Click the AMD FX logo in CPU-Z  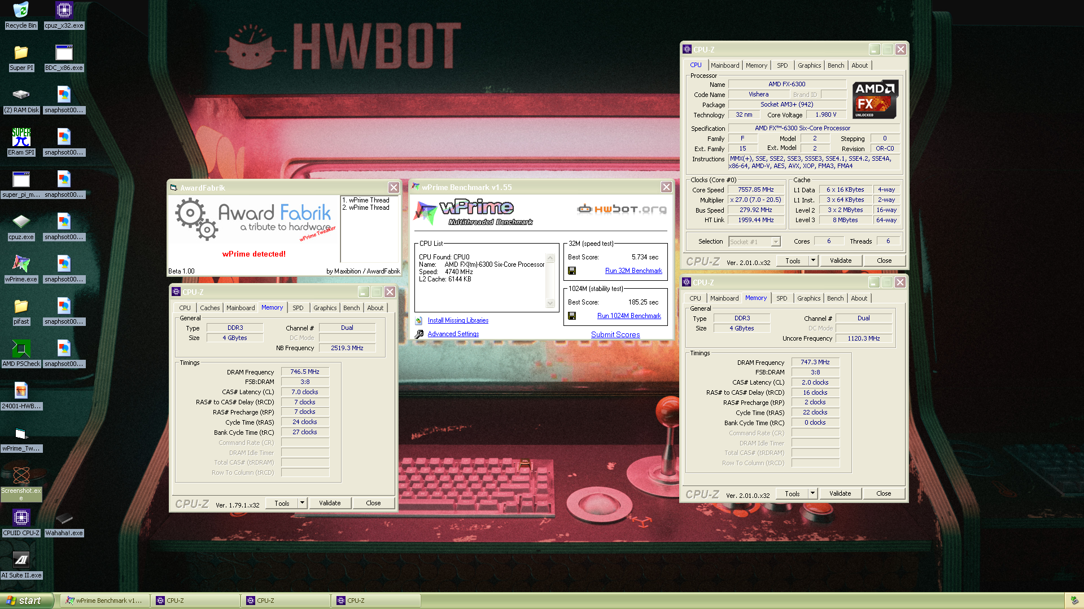875,99
